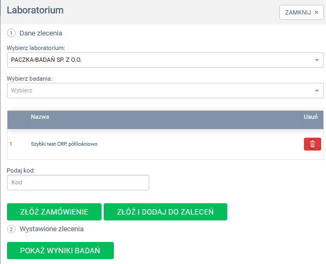Open the PACZKA-BADAŃ SP. Z O.O. selector
This screenshot has height=264, width=326.
pyautogui.click(x=161, y=60)
